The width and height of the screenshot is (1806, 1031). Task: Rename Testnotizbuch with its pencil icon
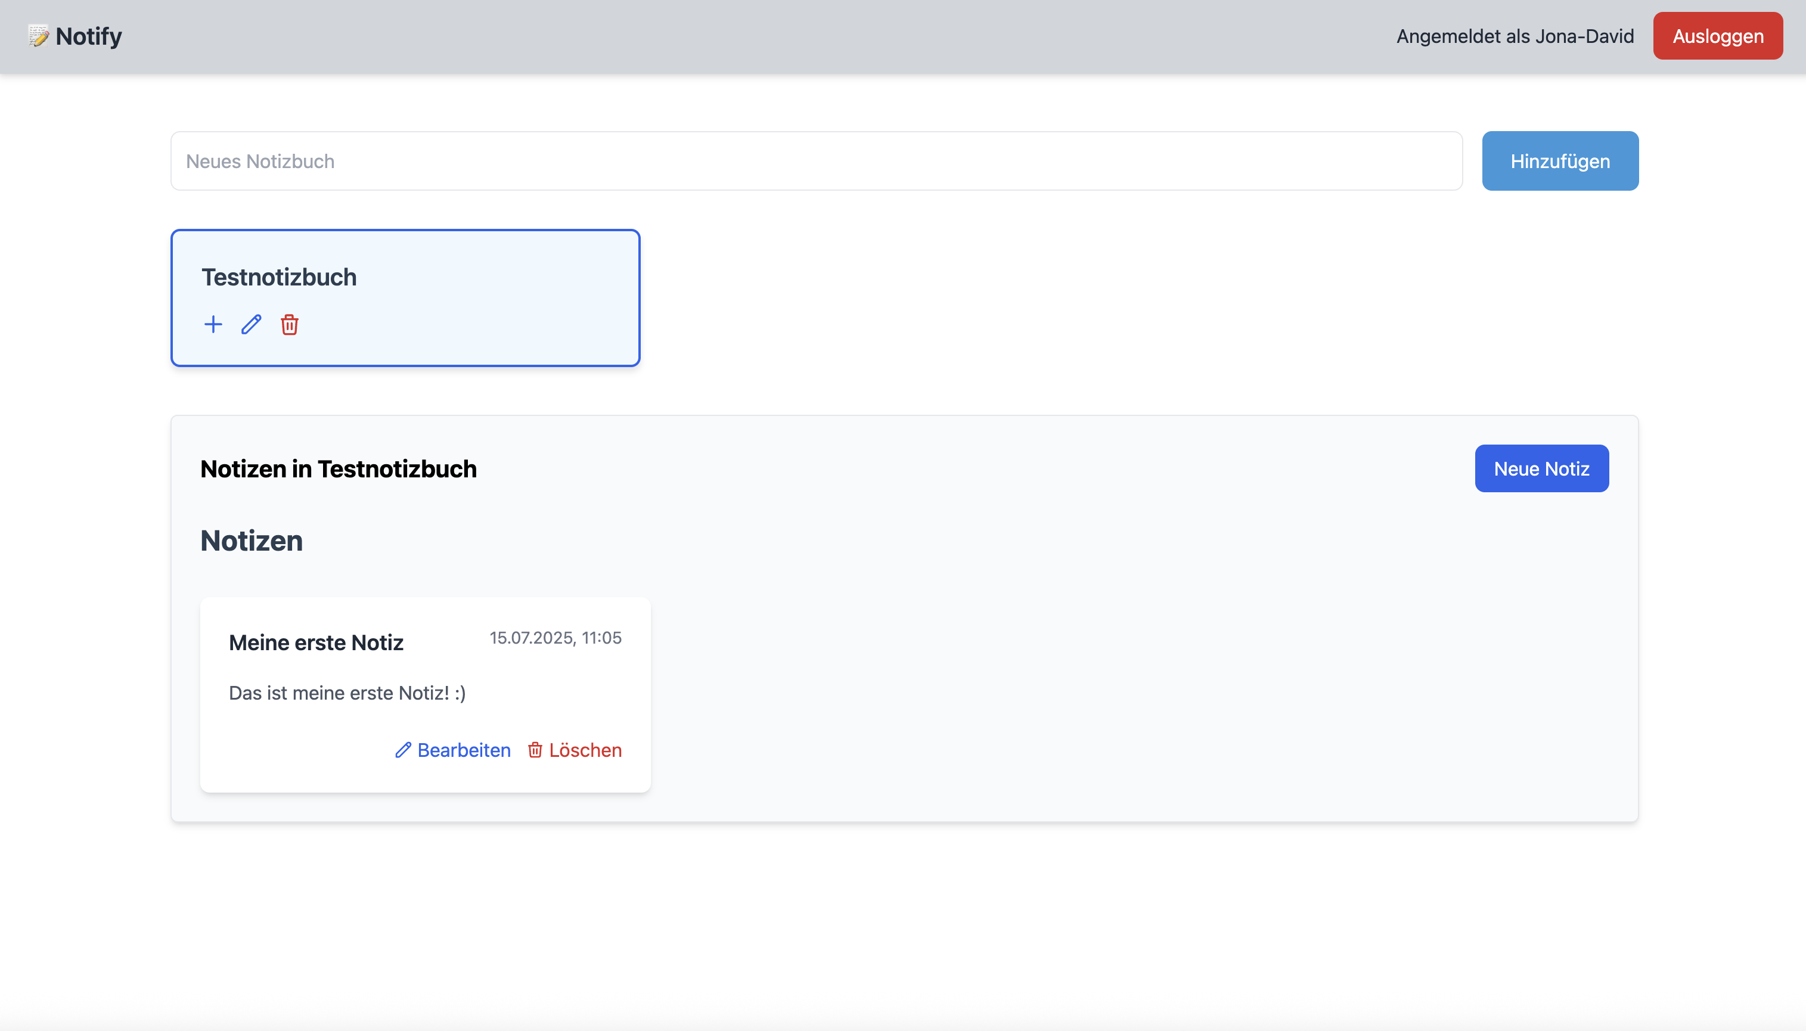tap(252, 325)
